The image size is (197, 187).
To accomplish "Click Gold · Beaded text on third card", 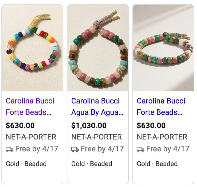I will [x=157, y=164].
